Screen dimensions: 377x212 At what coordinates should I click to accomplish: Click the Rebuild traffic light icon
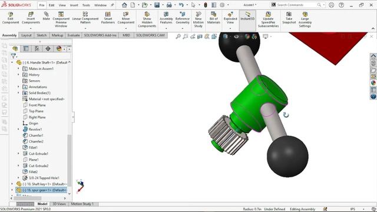tap(206, 5)
